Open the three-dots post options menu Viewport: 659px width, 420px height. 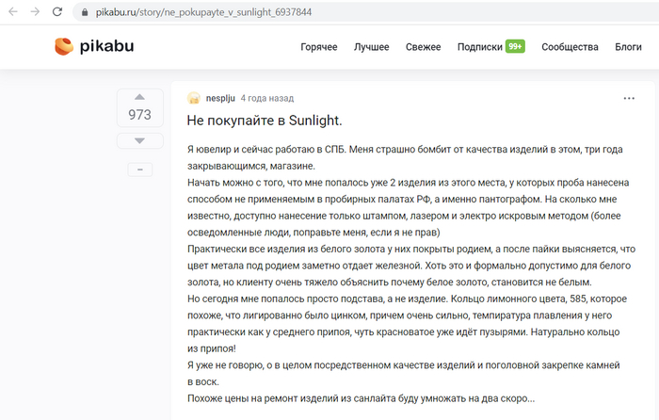coord(628,98)
